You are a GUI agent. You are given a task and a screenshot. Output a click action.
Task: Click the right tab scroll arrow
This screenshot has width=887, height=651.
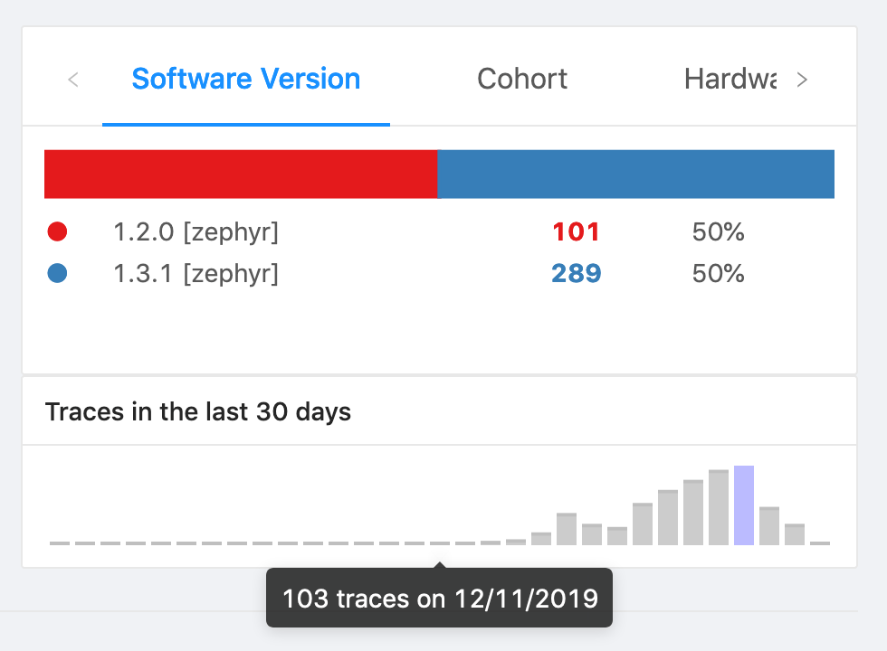click(802, 80)
